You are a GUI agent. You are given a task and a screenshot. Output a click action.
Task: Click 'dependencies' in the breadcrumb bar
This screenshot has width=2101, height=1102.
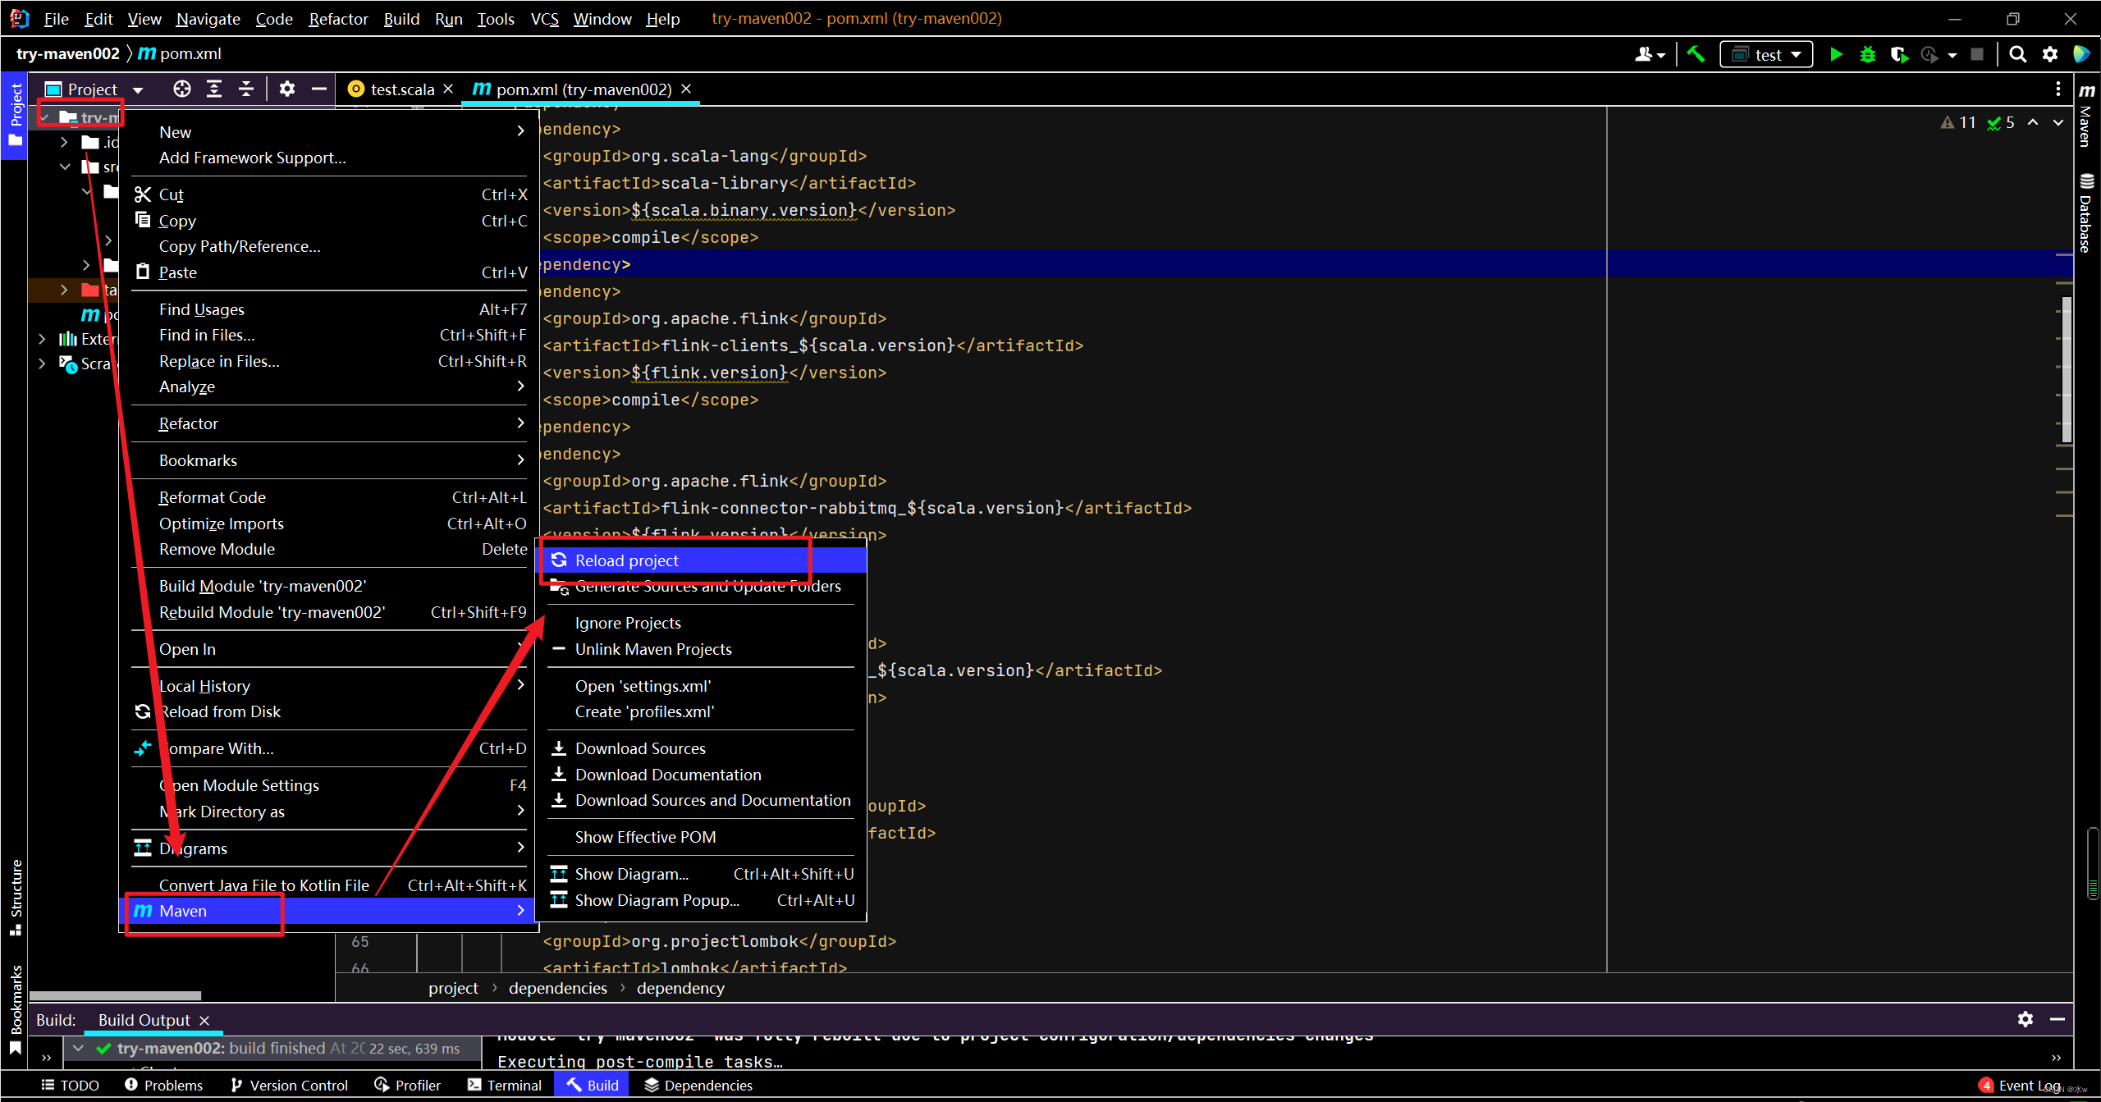[x=557, y=988]
